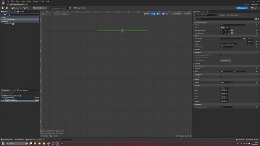
Task: Open the Tools menu
Action: pyautogui.click(x=42, y=1)
